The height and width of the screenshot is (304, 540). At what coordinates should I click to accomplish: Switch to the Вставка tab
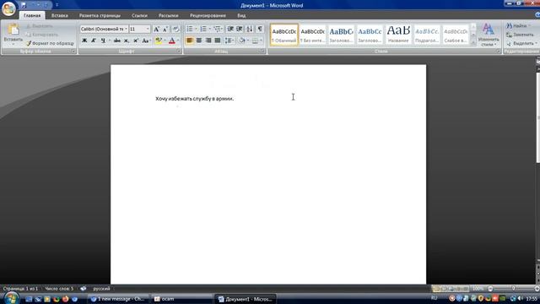[60, 15]
